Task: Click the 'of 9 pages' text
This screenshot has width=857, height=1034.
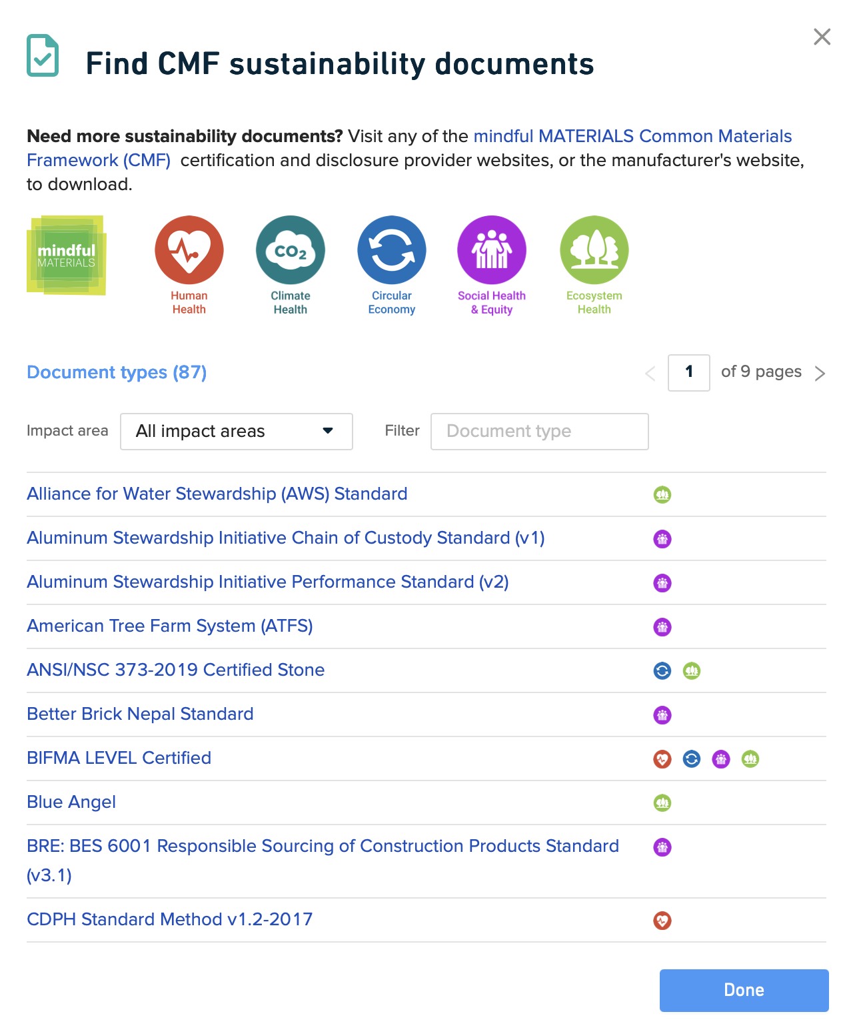Action: tap(761, 372)
